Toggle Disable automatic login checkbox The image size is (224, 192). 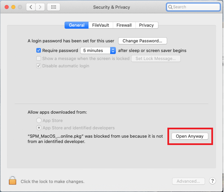click(39, 66)
